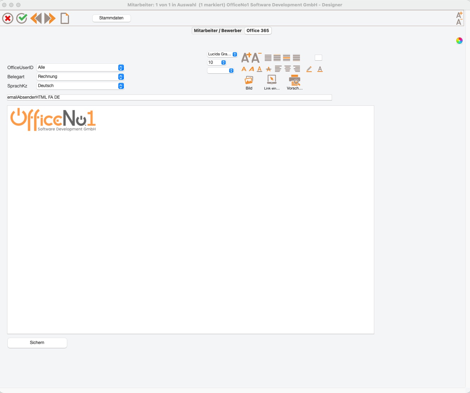Viewport: 470px width, 393px height.
Task: Open the Lucida Grande font dropdown
Action: click(x=223, y=54)
